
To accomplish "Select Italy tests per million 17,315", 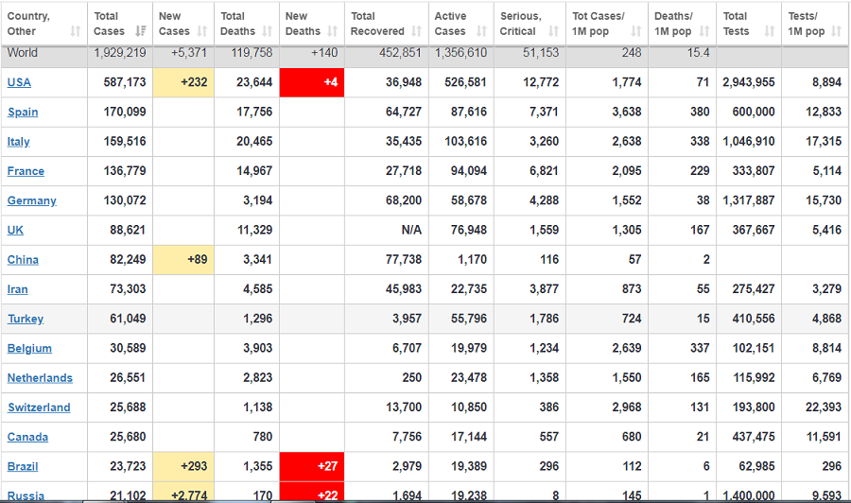I will (x=824, y=142).
